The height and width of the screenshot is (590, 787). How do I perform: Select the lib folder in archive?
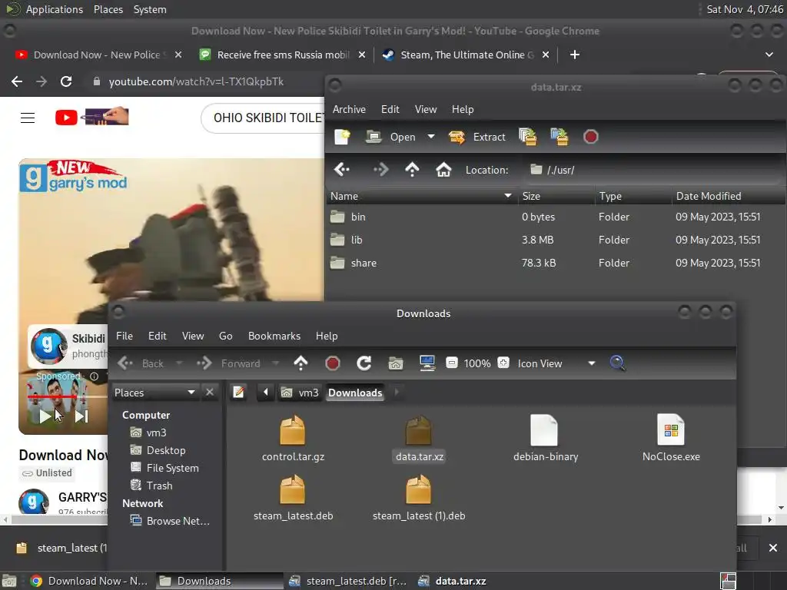point(556,240)
